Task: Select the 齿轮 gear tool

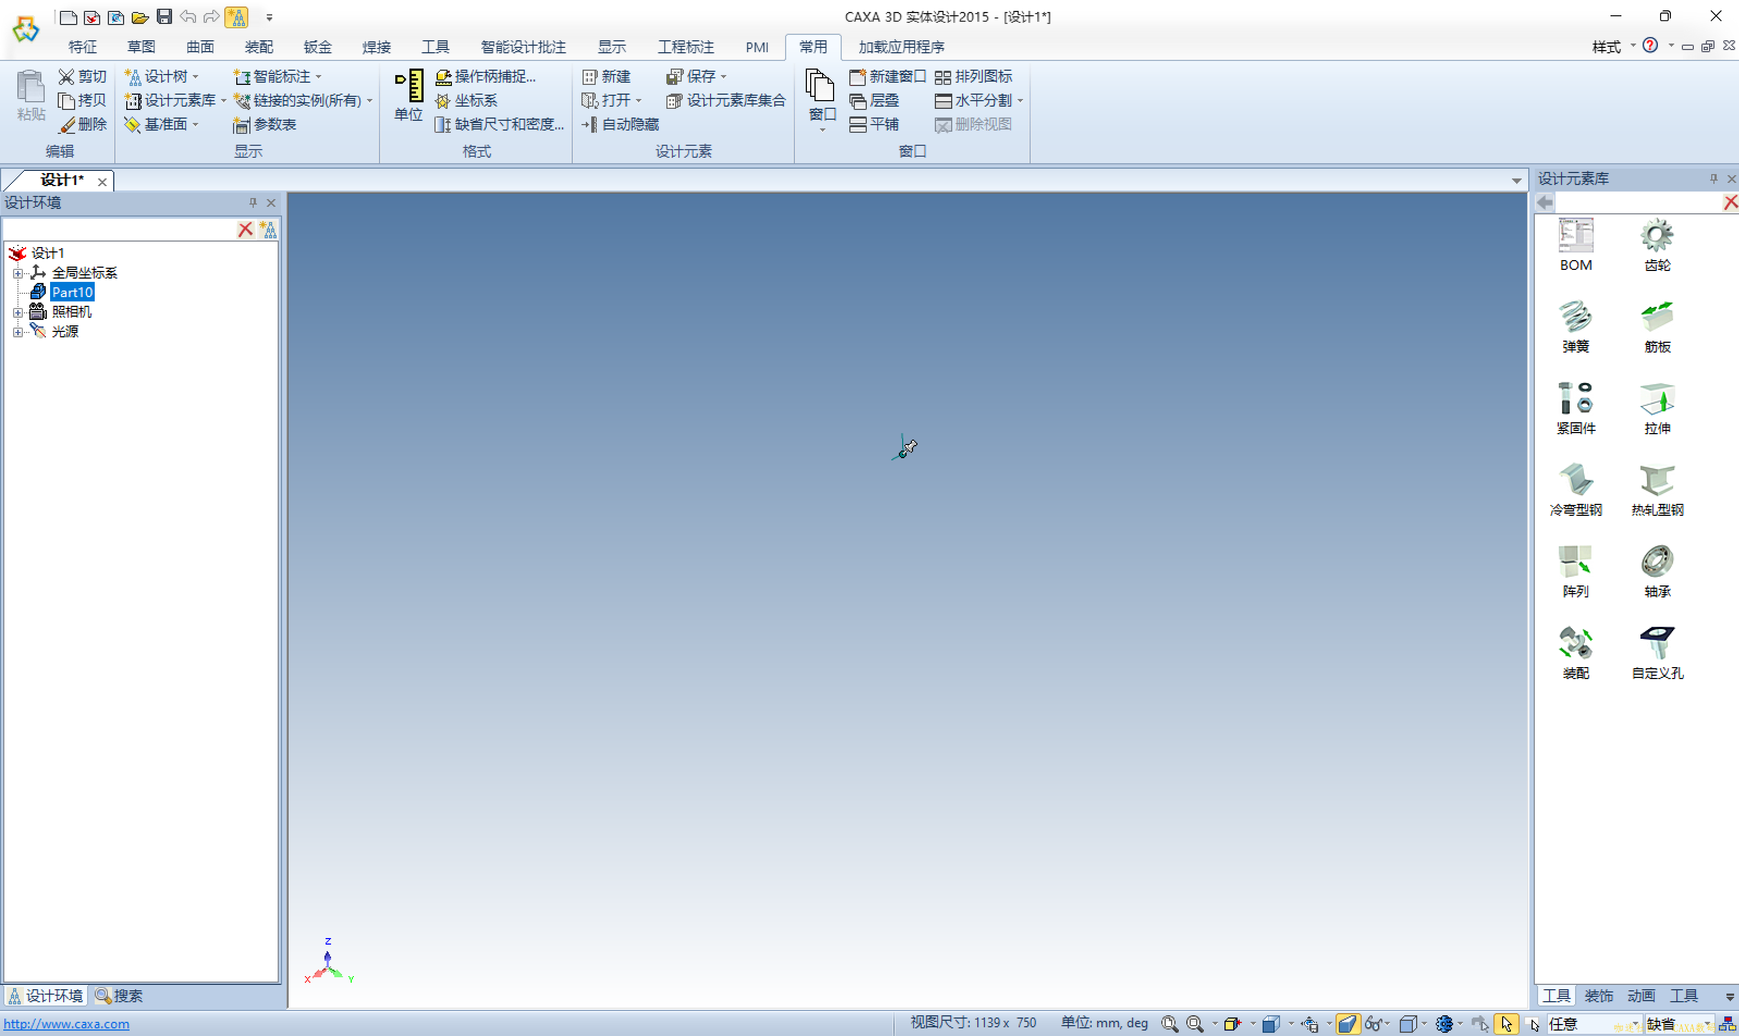Action: coord(1657,244)
